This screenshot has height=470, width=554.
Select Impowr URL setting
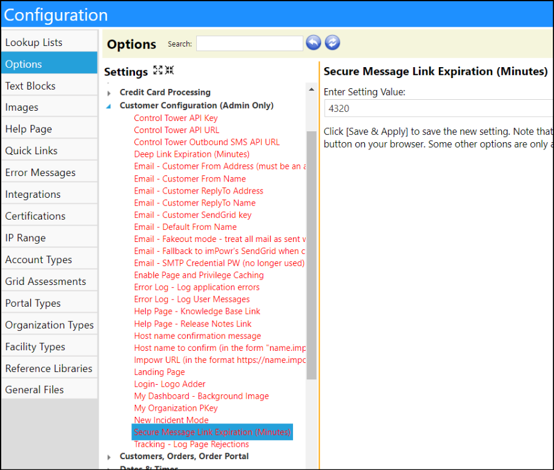pos(220,360)
